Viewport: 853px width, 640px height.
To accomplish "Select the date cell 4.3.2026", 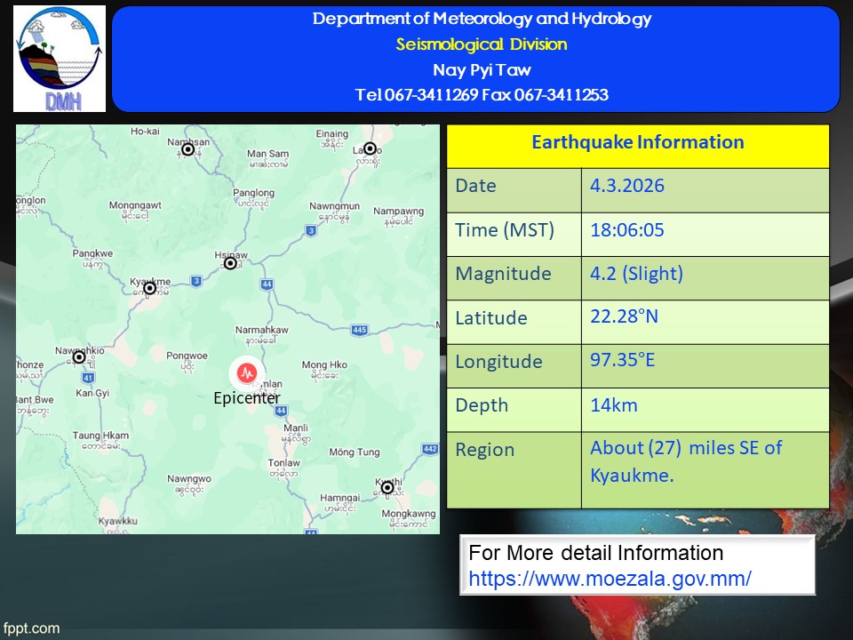I will coord(627,187).
